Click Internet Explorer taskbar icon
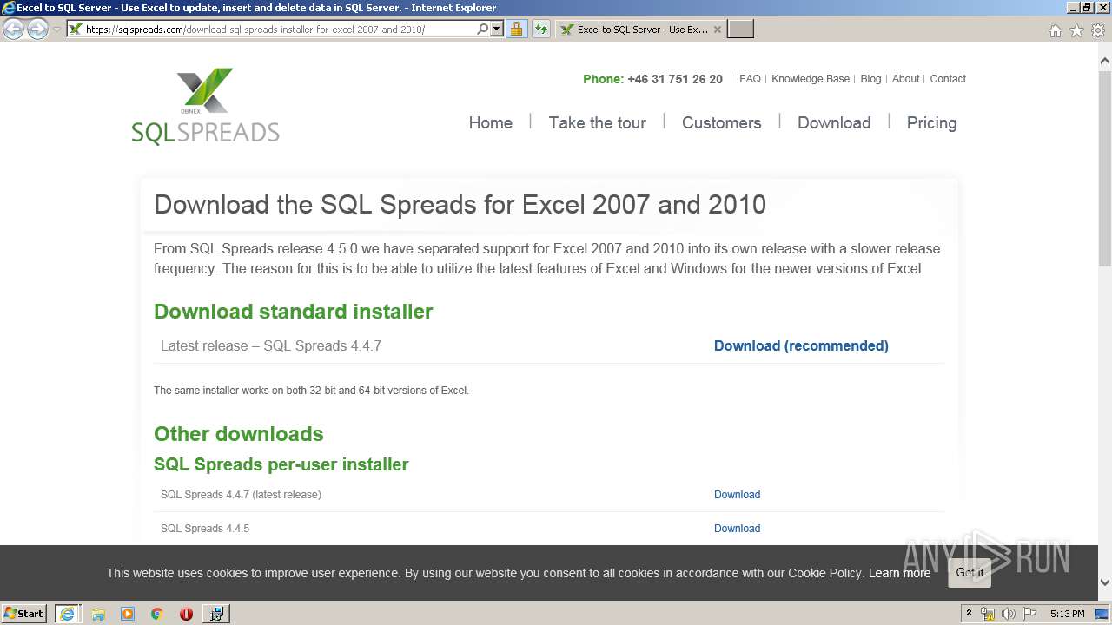This screenshot has height=625, width=1112. [x=67, y=613]
